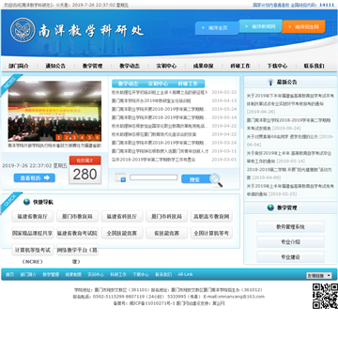The height and width of the screenshot is (338, 338).
Task: Open 实训中心 in the main navigation
Action: coord(166,66)
